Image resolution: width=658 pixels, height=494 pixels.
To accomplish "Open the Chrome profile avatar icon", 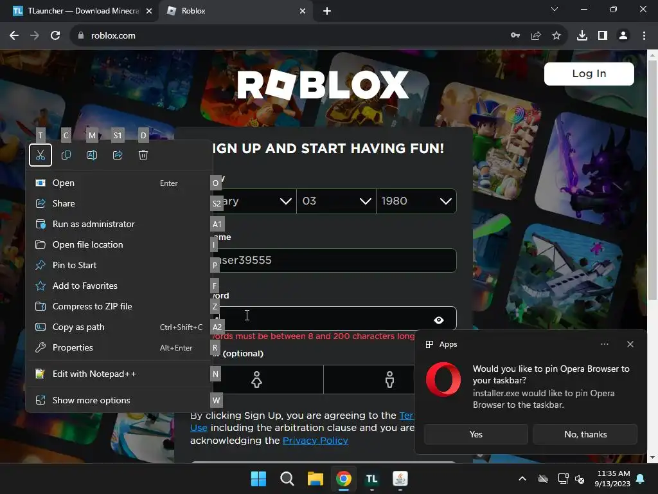I will coord(623,36).
